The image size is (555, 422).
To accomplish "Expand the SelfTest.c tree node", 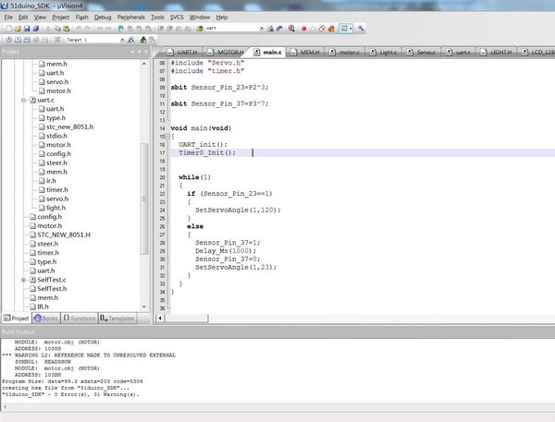I will click(25, 279).
